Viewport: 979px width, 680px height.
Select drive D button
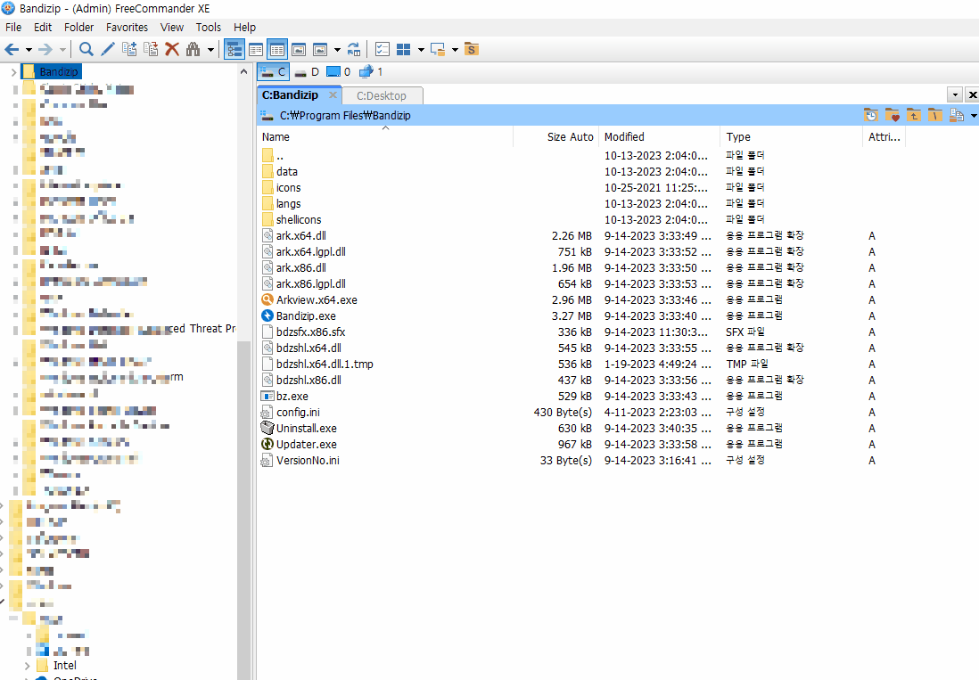pyautogui.click(x=307, y=71)
